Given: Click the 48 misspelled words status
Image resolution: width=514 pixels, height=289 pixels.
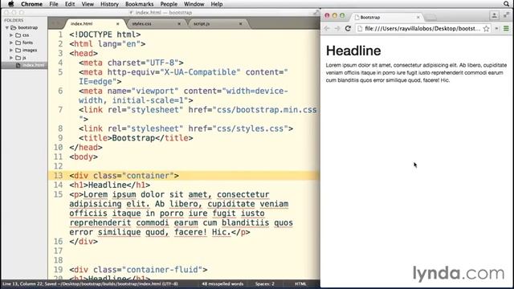Looking at the screenshot, I should coord(222,283).
